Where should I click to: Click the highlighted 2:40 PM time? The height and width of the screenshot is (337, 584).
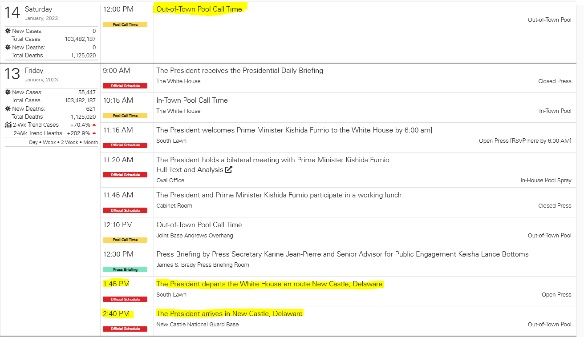coord(116,313)
